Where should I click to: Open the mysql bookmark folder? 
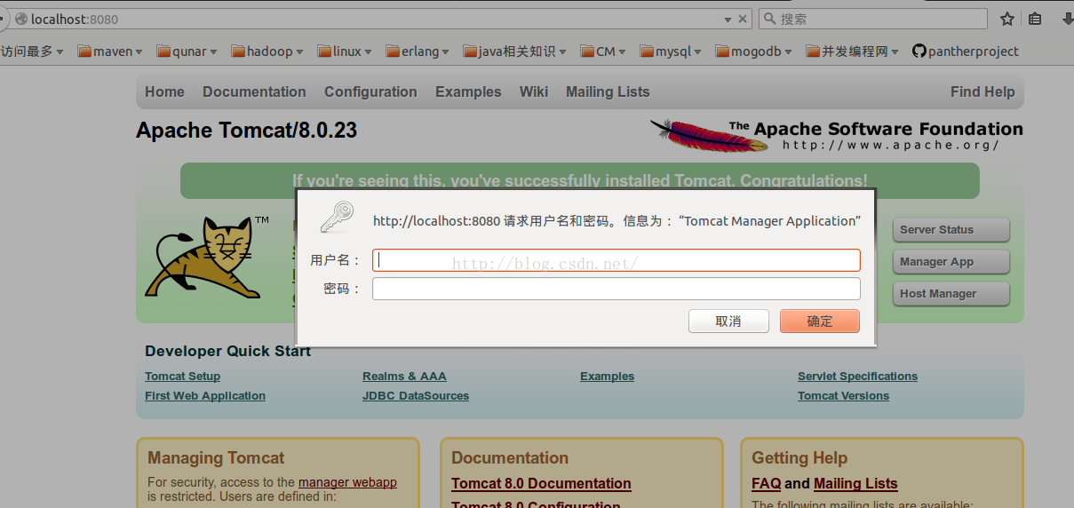coord(671,52)
